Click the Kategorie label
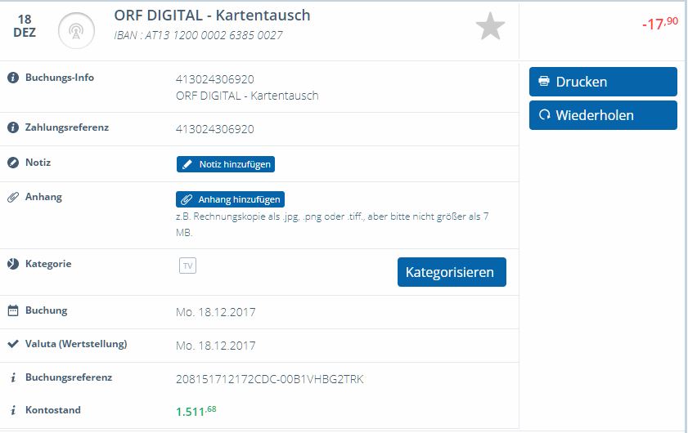This screenshot has height=433, width=688. click(x=48, y=264)
